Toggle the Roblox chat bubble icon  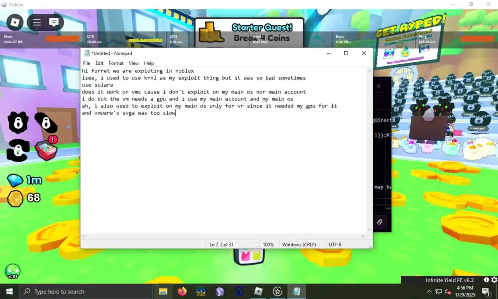click(54, 22)
